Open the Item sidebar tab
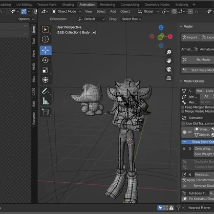This screenshot has width=214, height=214. click(x=34, y=29)
